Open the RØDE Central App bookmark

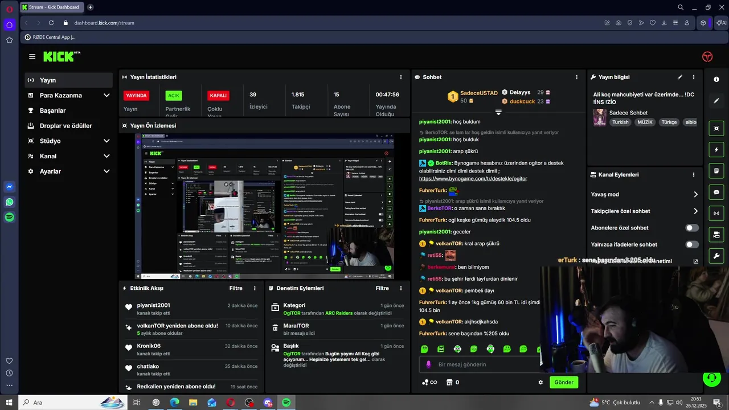tap(50, 37)
